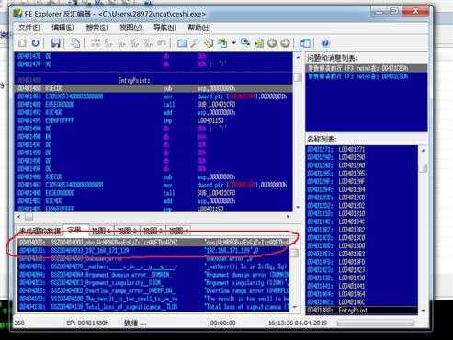Click the blue help question mark icon

click(325, 43)
